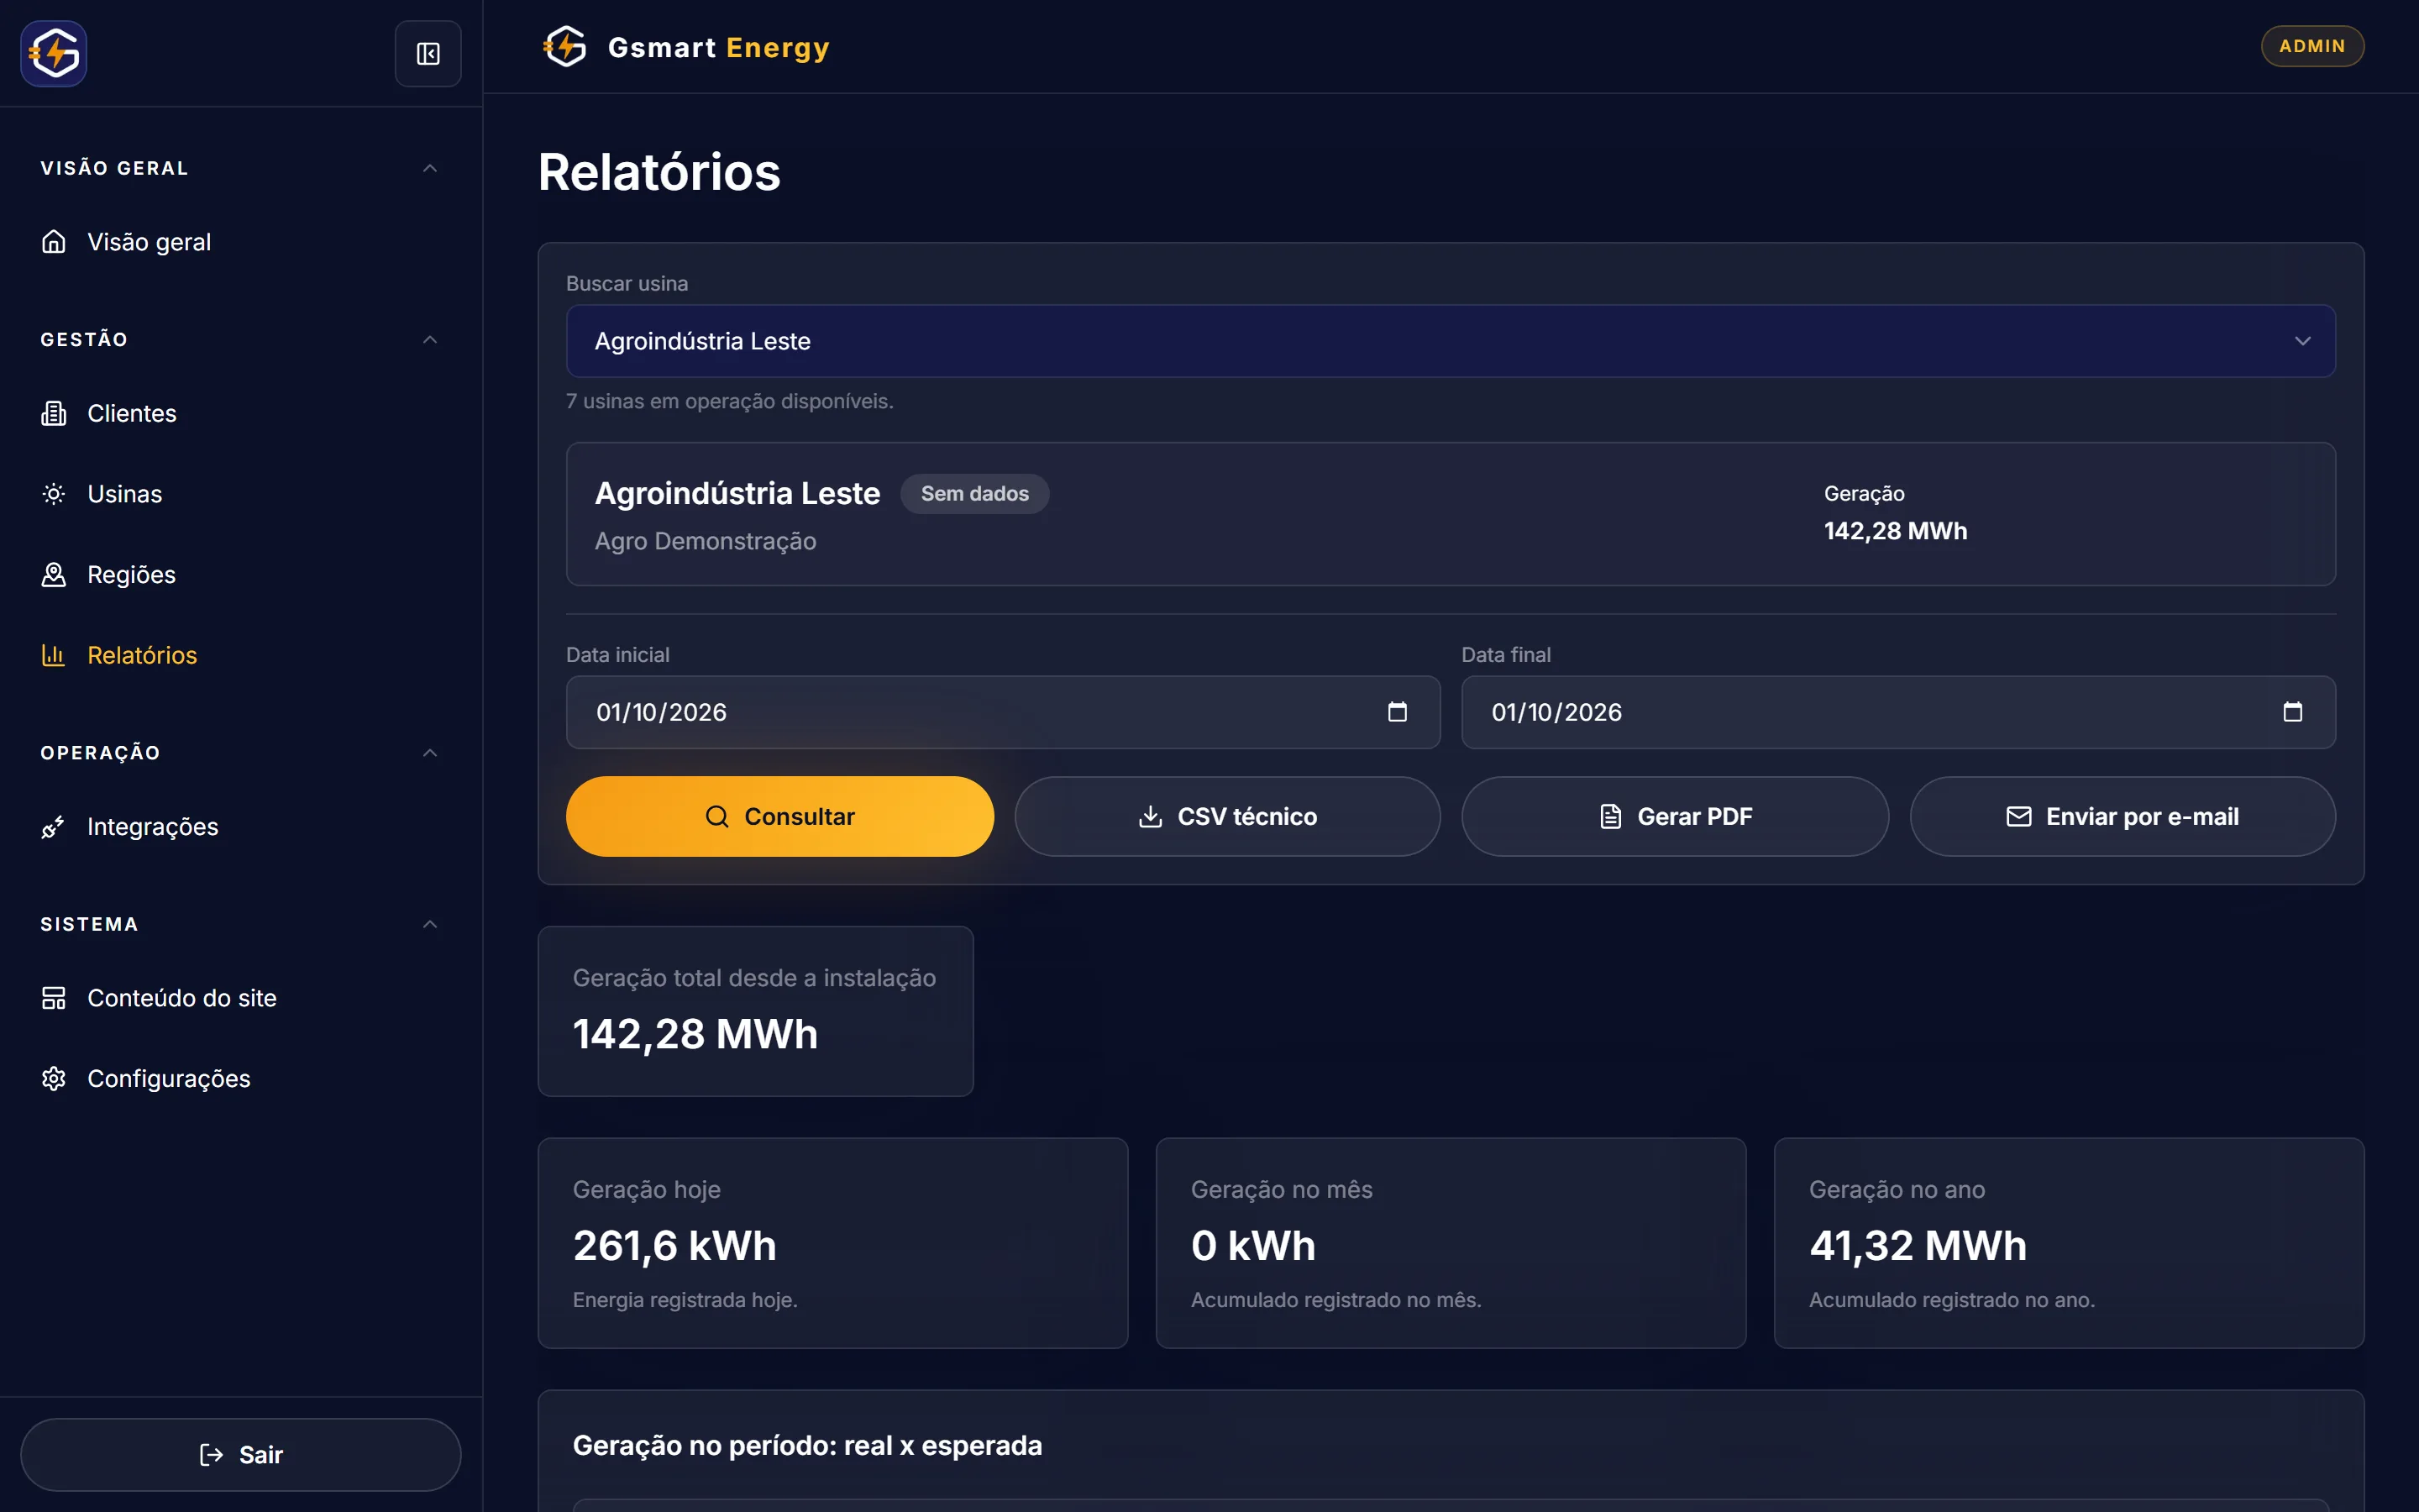
Task: Click the Geração no ano 41,32 MWh value
Action: (1918, 1246)
